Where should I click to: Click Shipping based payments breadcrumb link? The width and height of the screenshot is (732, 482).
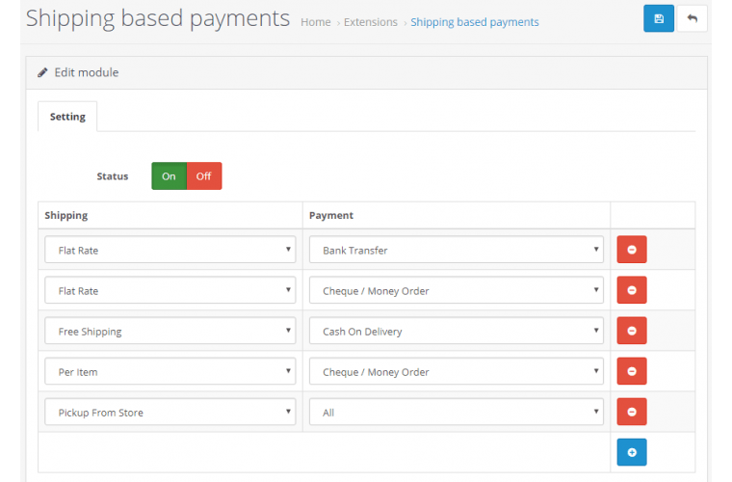click(475, 22)
